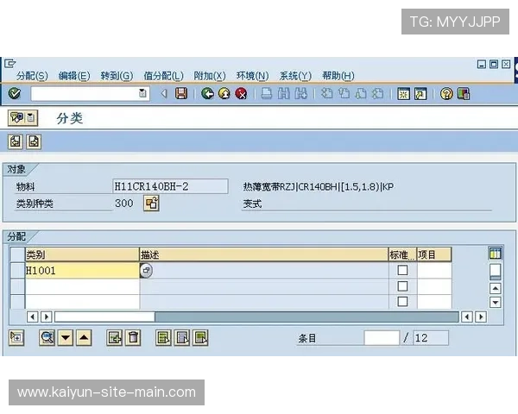Click the black down triangle button below the table
The image size is (518, 414).
[x=66, y=338]
